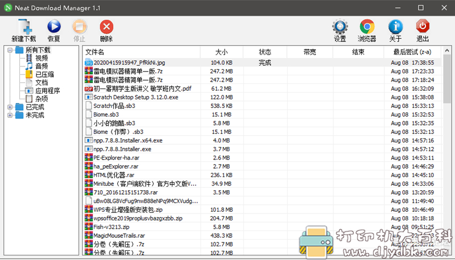
Task: Select the 小小的跑酷.sb3 file row
Action: (x=263, y=123)
